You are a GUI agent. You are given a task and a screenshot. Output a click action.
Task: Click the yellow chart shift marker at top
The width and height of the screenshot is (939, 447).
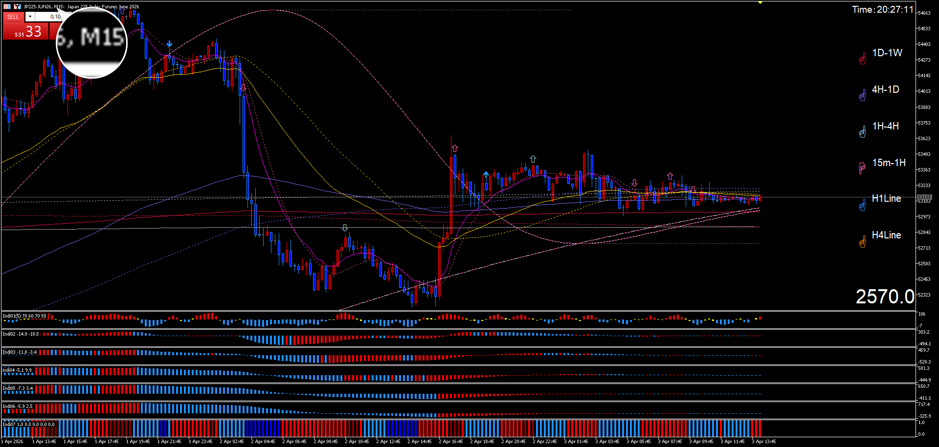760,2
